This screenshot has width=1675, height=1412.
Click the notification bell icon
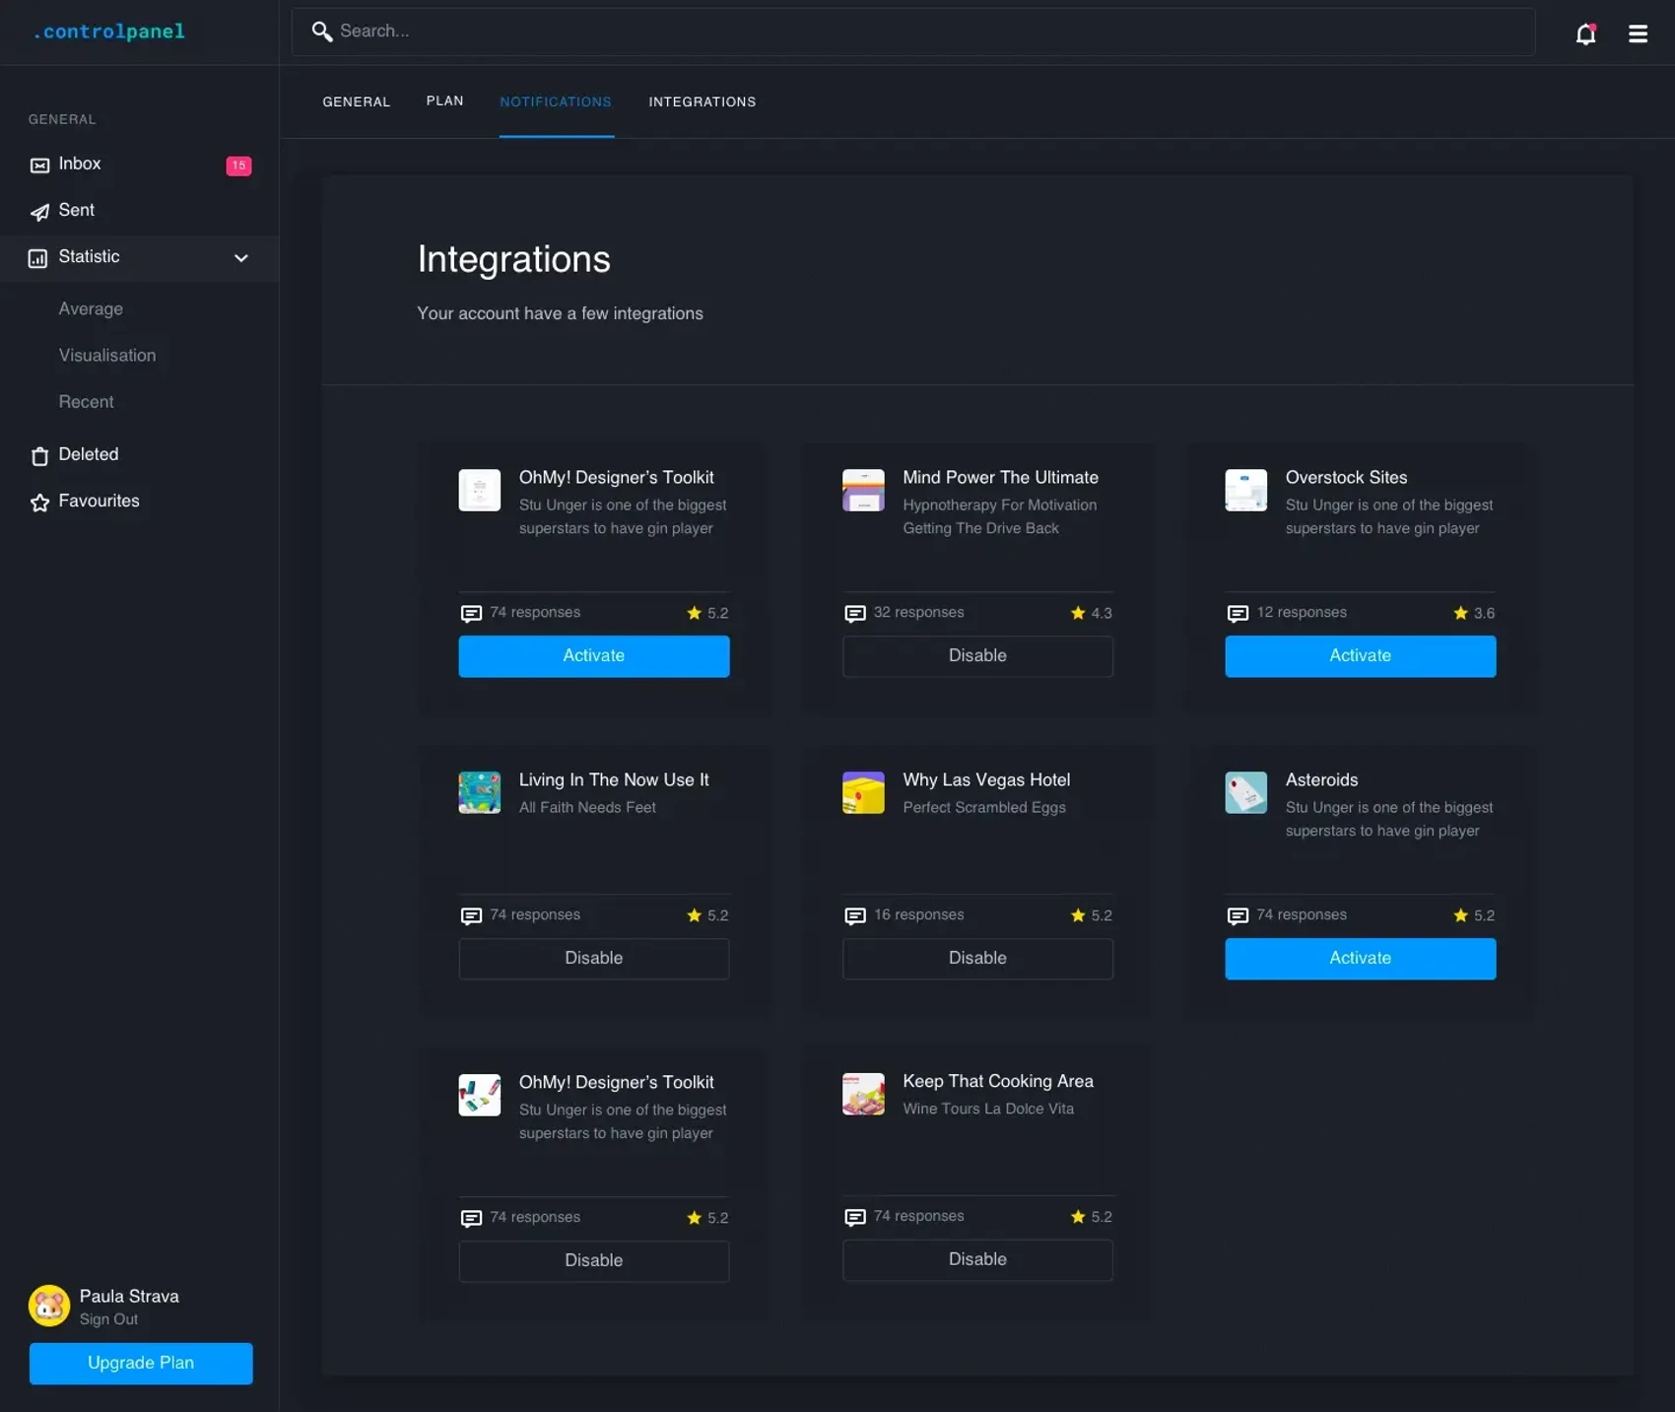[1586, 34]
